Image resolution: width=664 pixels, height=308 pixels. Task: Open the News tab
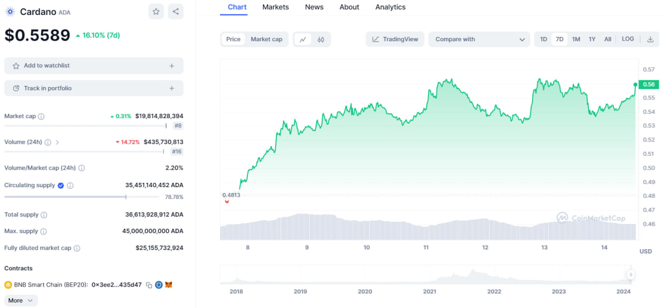click(314, 7)
